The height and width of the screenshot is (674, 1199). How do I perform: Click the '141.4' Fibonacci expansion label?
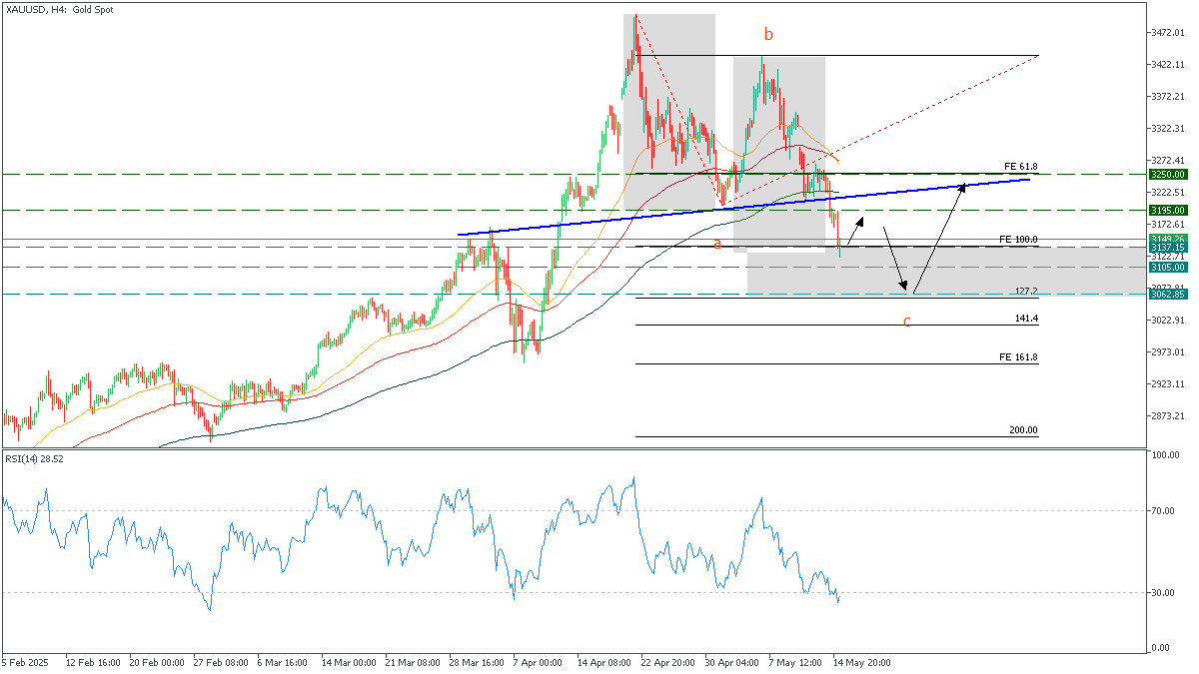[1027, 318]
